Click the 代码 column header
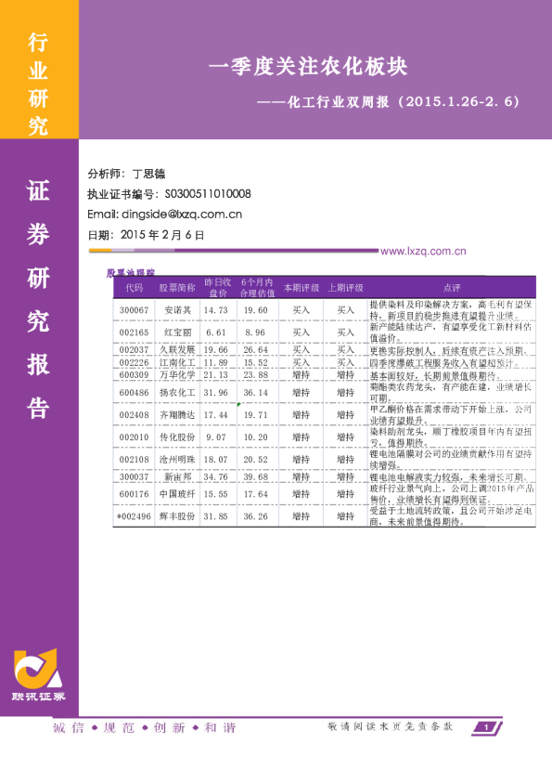Viewport: 552px width, 782px height. (x=134, y=288)
